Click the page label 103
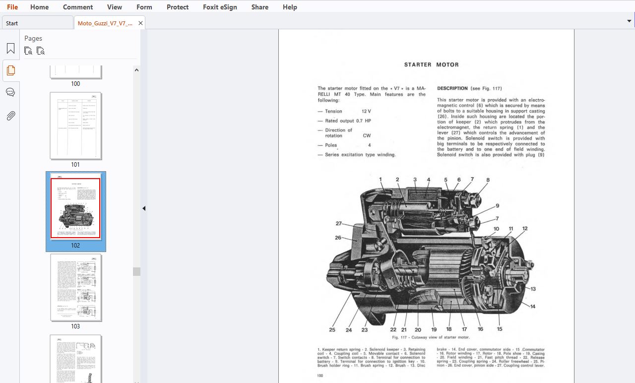 [x=75, y=326]
